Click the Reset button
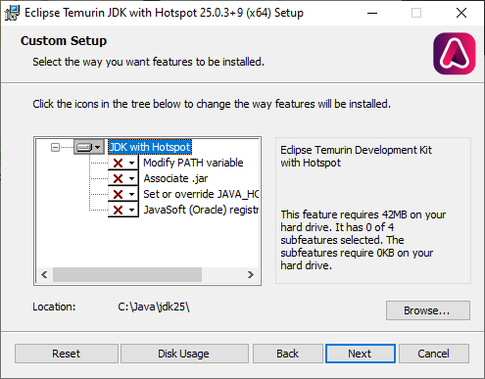The image size is (485, 379). (67, 354)
